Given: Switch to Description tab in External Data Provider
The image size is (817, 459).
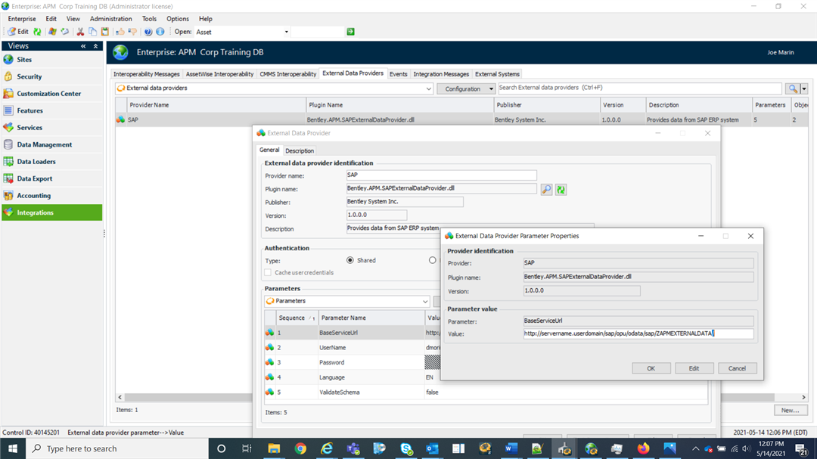Looking at the screenshot, I should 300,150.
